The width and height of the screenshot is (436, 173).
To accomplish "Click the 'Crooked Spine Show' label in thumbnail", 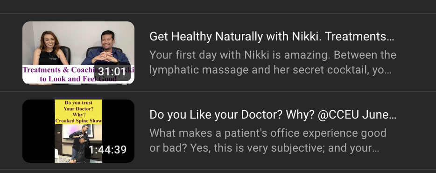I will pyautogui.click(x=78, y=121).
